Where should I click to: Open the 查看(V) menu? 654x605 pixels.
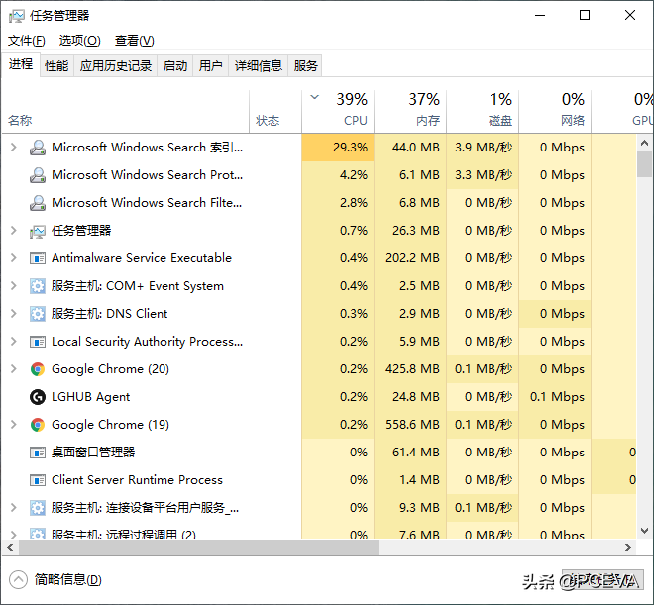135,41
